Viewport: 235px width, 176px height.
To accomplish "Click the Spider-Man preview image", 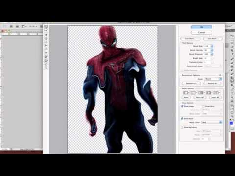I will 113,89.
